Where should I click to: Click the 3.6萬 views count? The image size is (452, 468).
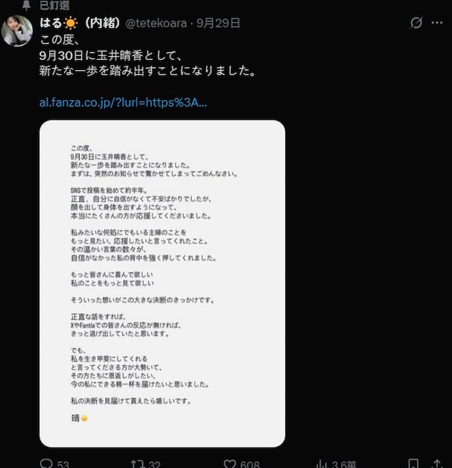tap(344, 465)
